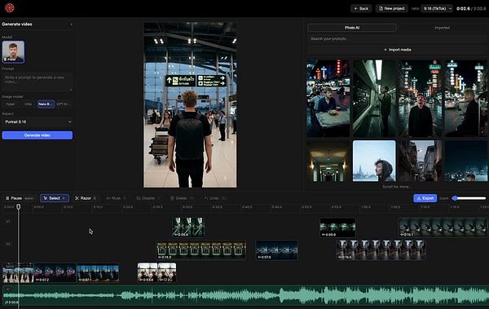Image resolution: width=489 pixels, height=309 pixels.
Task: Choose the GPT Im... image model option
Action: point(64,104)
